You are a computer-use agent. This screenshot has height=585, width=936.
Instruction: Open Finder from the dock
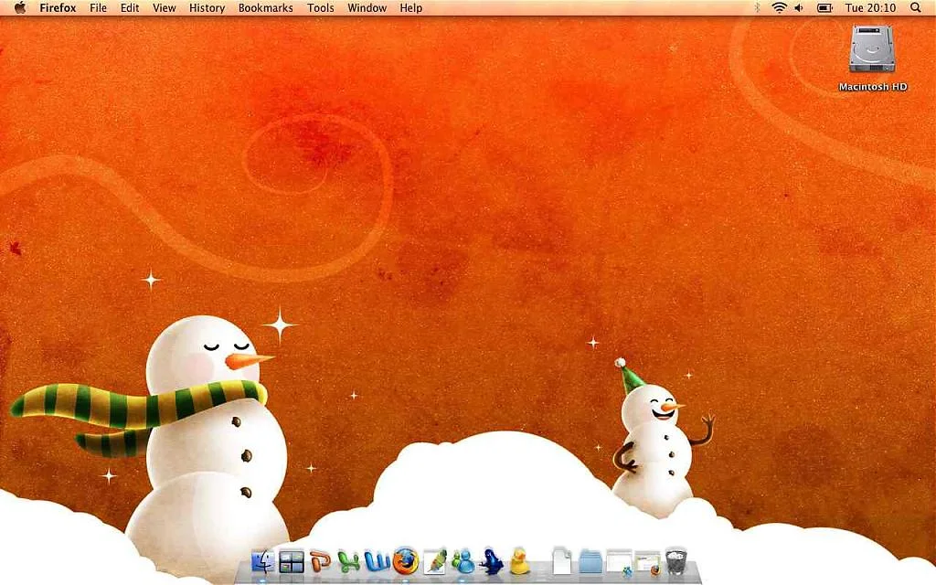(x=262, y=561)
